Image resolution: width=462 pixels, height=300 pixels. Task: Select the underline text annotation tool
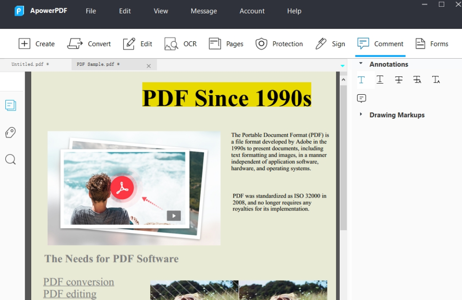coord(380,80)
